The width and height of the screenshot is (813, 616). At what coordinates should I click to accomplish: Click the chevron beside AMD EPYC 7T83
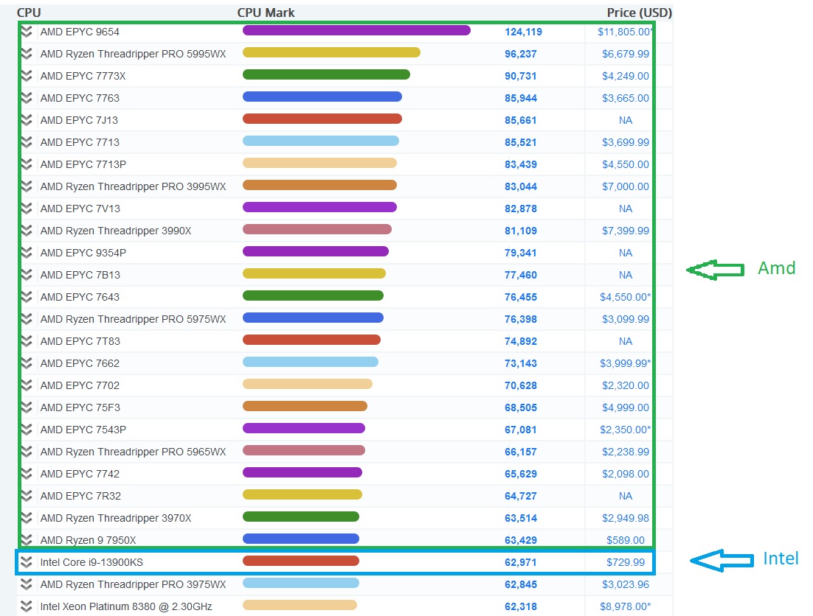(x=27, y=342)
